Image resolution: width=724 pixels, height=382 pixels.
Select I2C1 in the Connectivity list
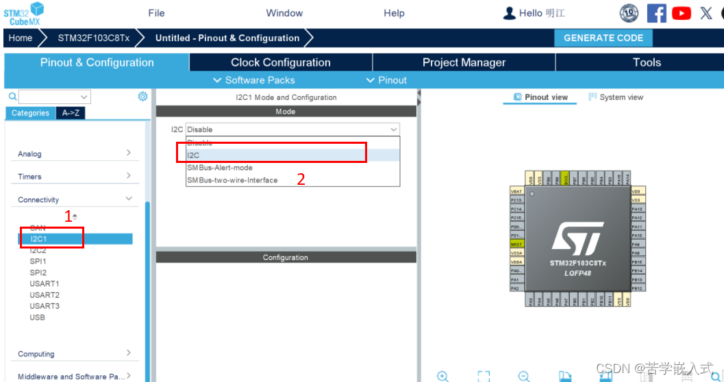75,238
